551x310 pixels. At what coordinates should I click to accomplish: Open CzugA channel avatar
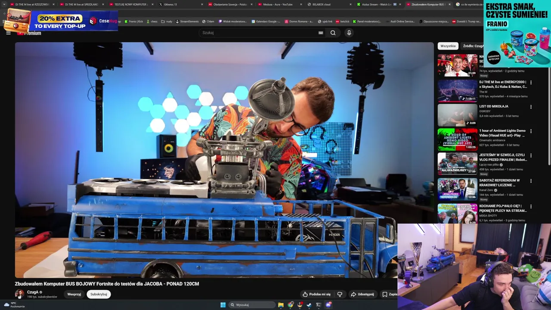(19, 294)
